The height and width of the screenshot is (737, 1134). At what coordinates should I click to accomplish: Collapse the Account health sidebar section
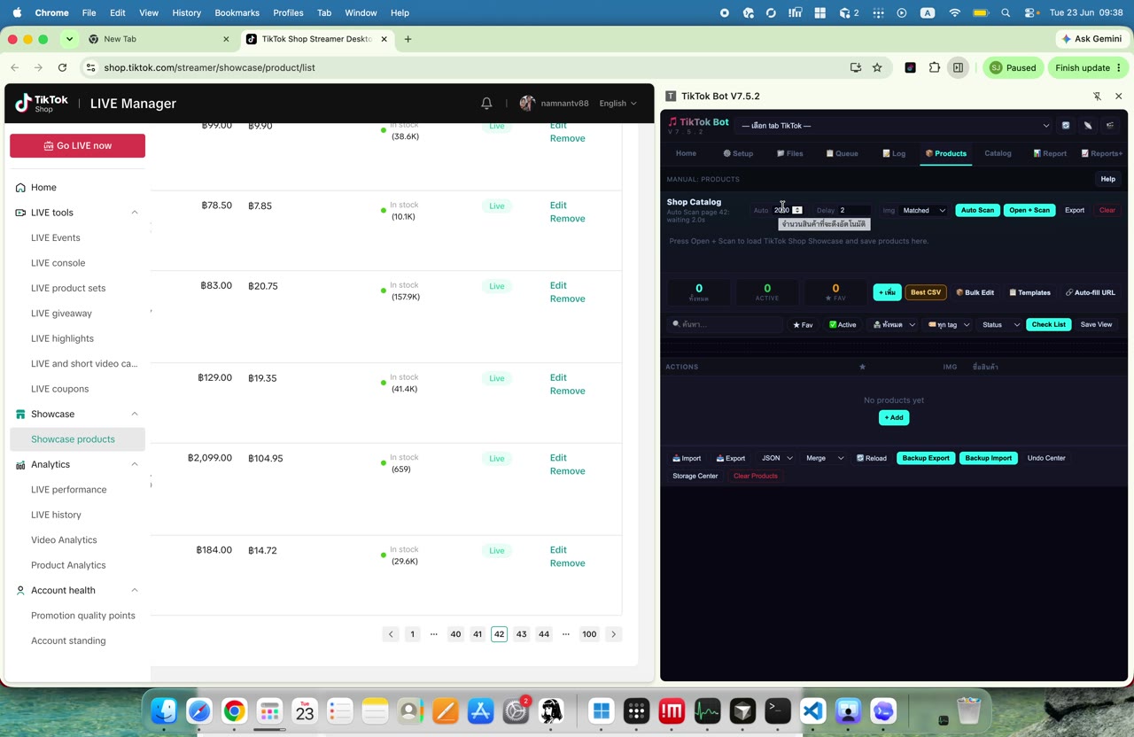[x=135, y=590]
